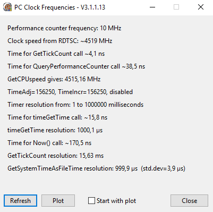Click the GetSystemTimeAsFileTime resolution line

pos(96,168)
